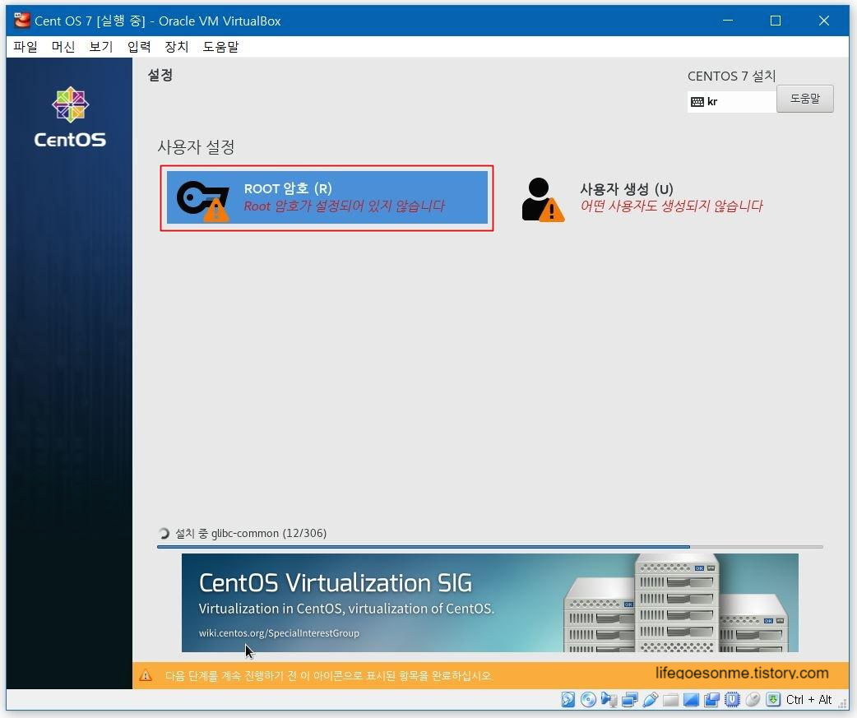Screen dimensions: 857x718
Task: Open the recording status icon
Action: coord(711,699)
